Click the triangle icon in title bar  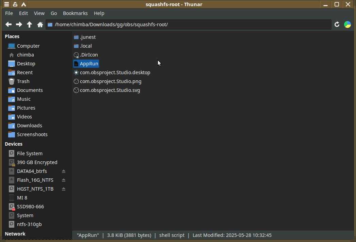23,4
